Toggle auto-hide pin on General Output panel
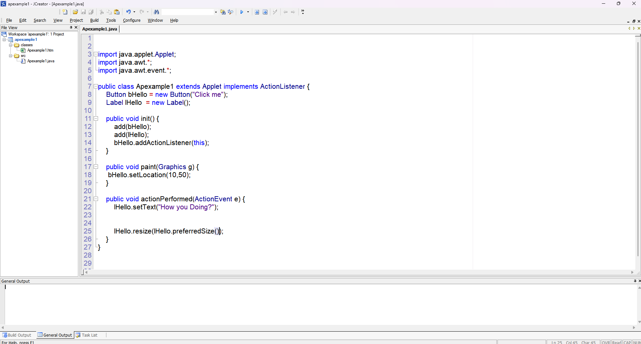The image size is (641, 344). [x=635, y=281]
